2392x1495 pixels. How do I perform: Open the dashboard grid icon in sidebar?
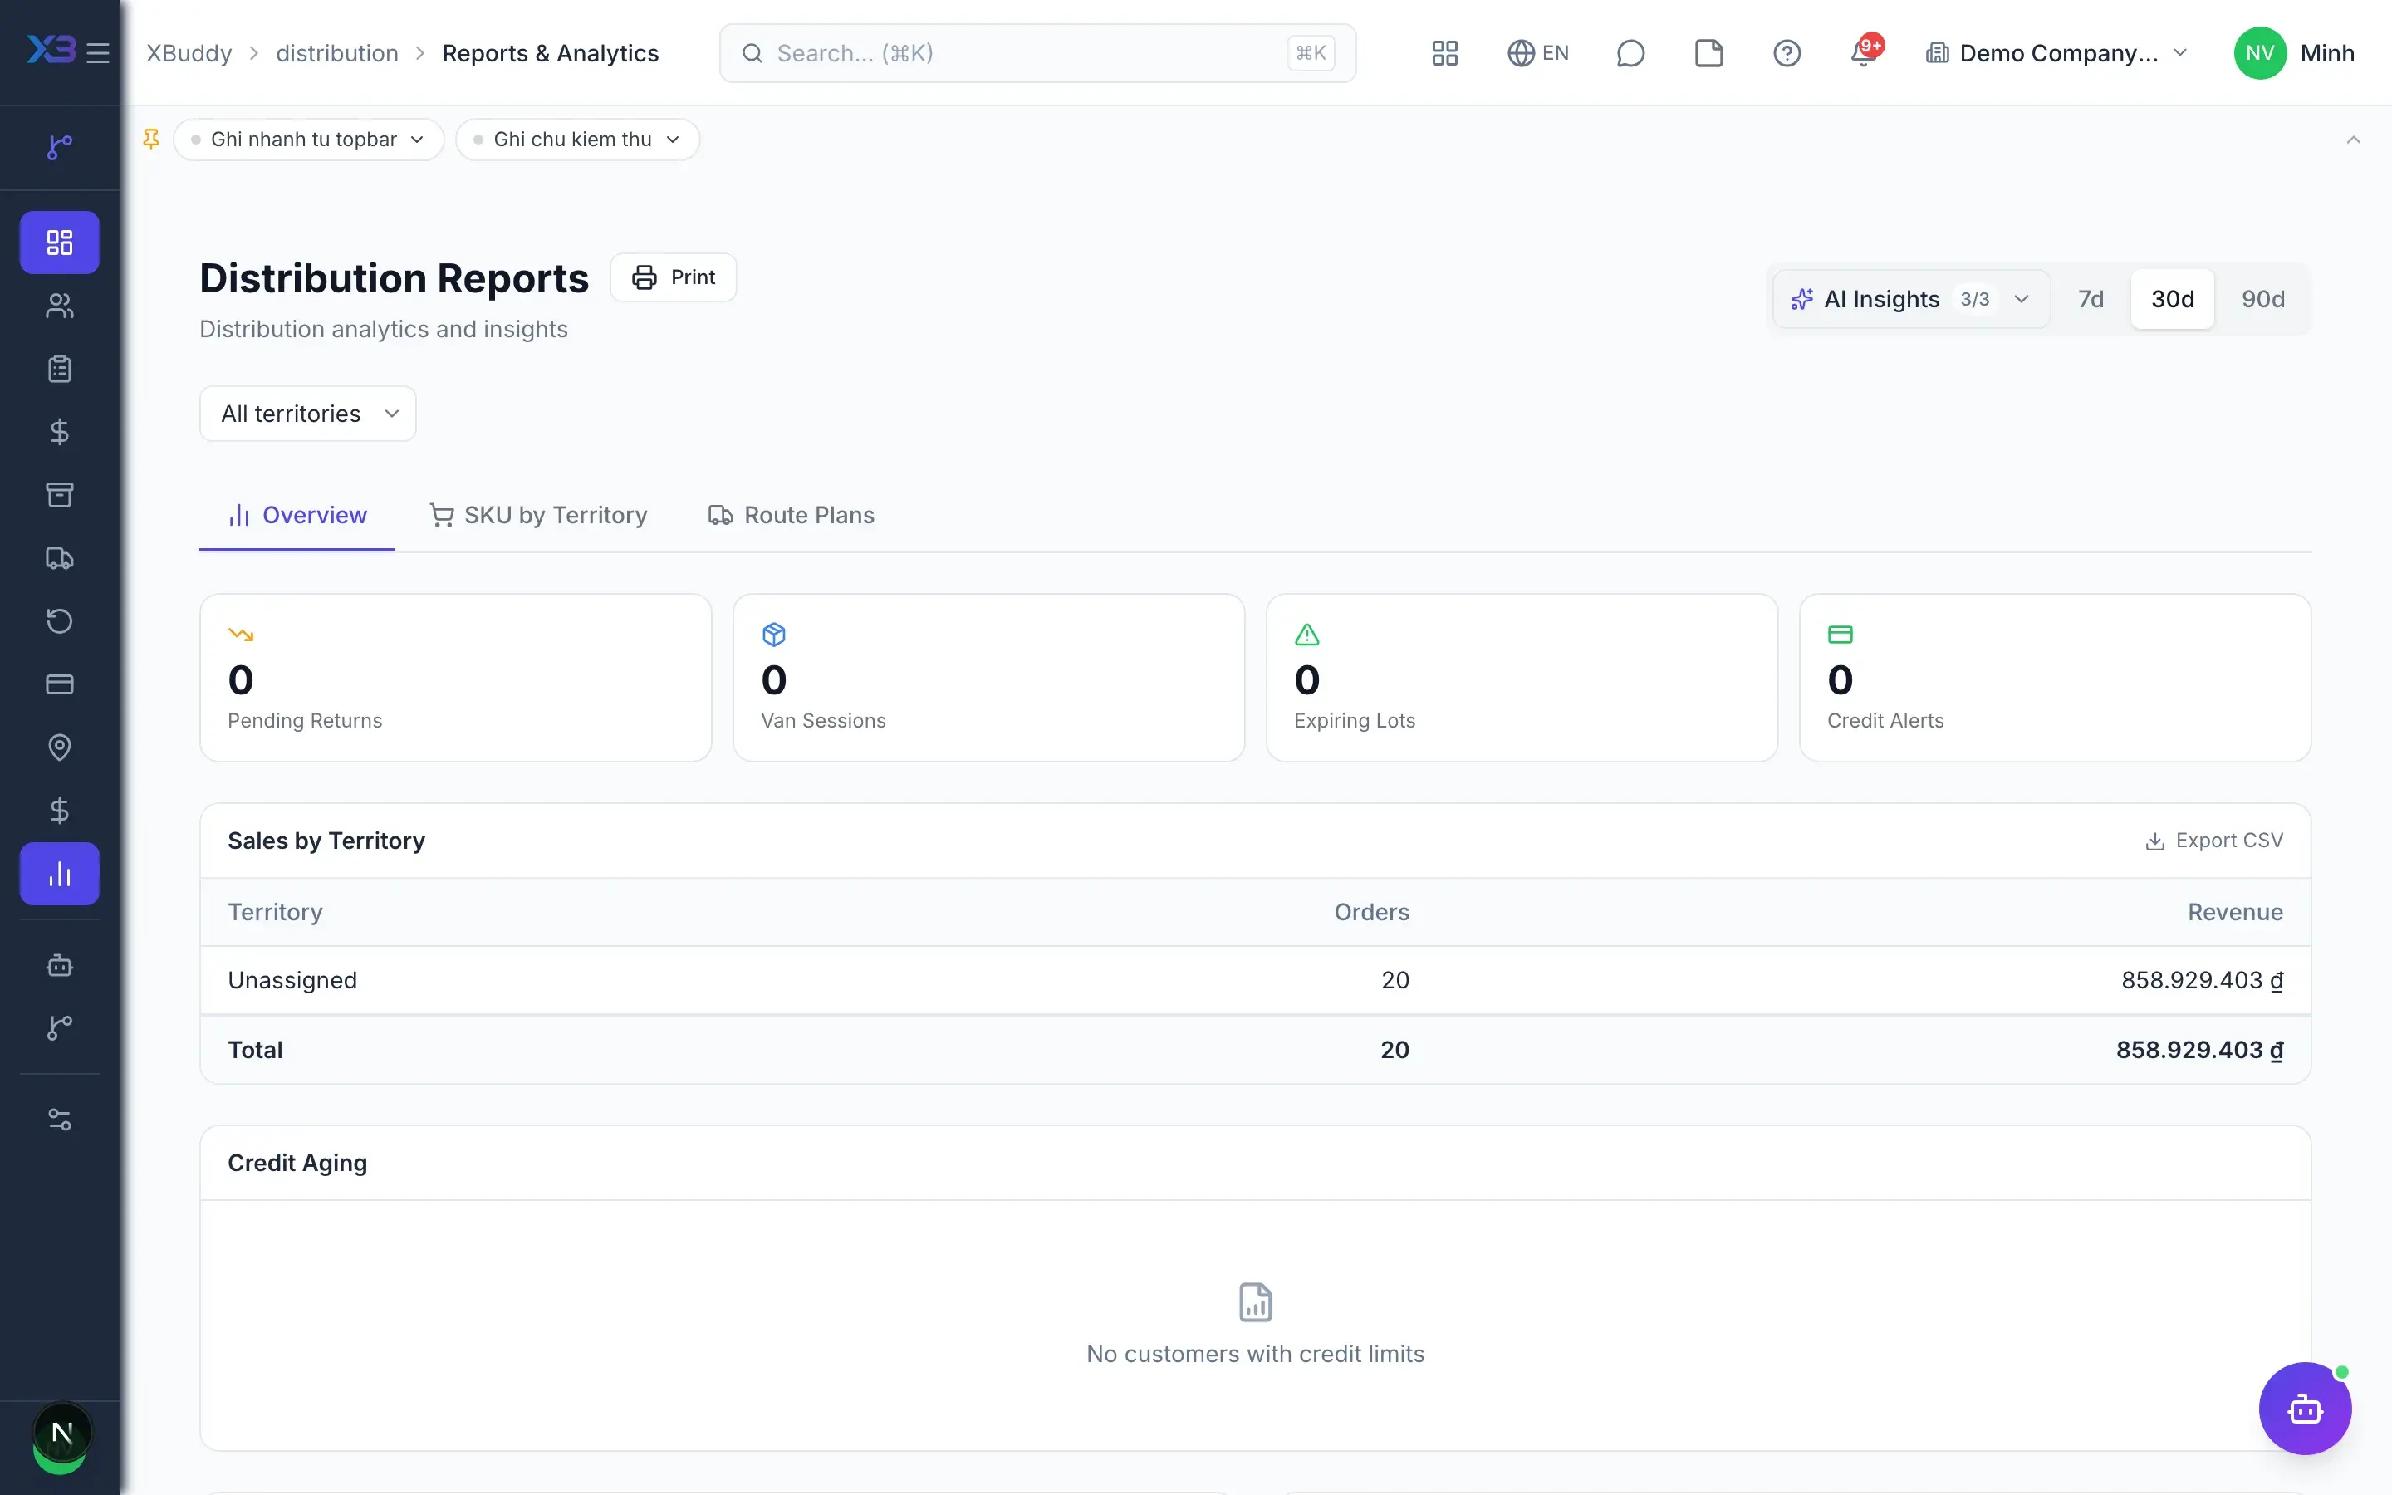point(59,243)
